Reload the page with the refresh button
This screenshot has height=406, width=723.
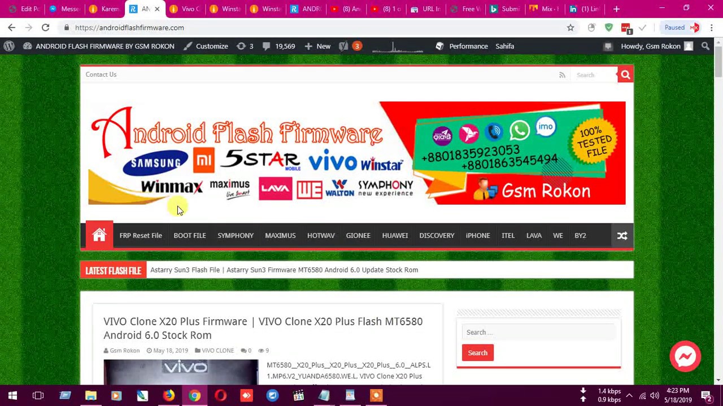(x=45, y=28)
